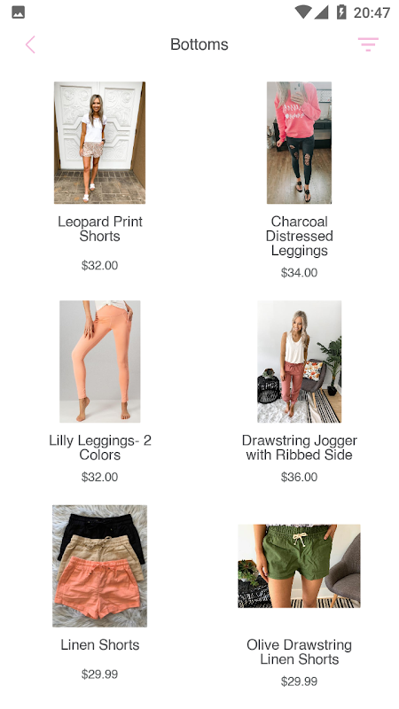
Task: Tap the Wi-Fi signal icon
Action: pyautogui.click(x=303, y=12)
